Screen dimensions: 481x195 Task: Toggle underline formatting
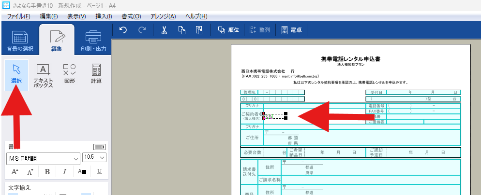click(99, 171)
